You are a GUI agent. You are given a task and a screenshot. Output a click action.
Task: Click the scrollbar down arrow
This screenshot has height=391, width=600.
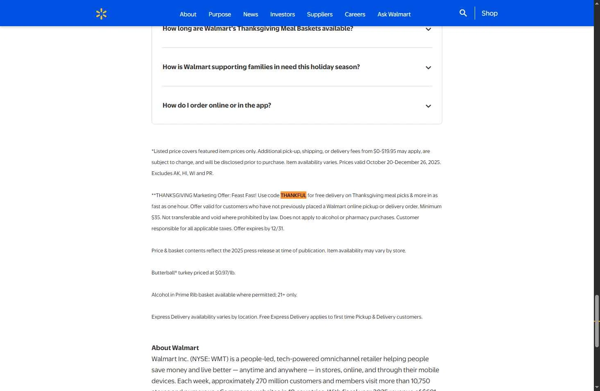(x=597, y=387)
